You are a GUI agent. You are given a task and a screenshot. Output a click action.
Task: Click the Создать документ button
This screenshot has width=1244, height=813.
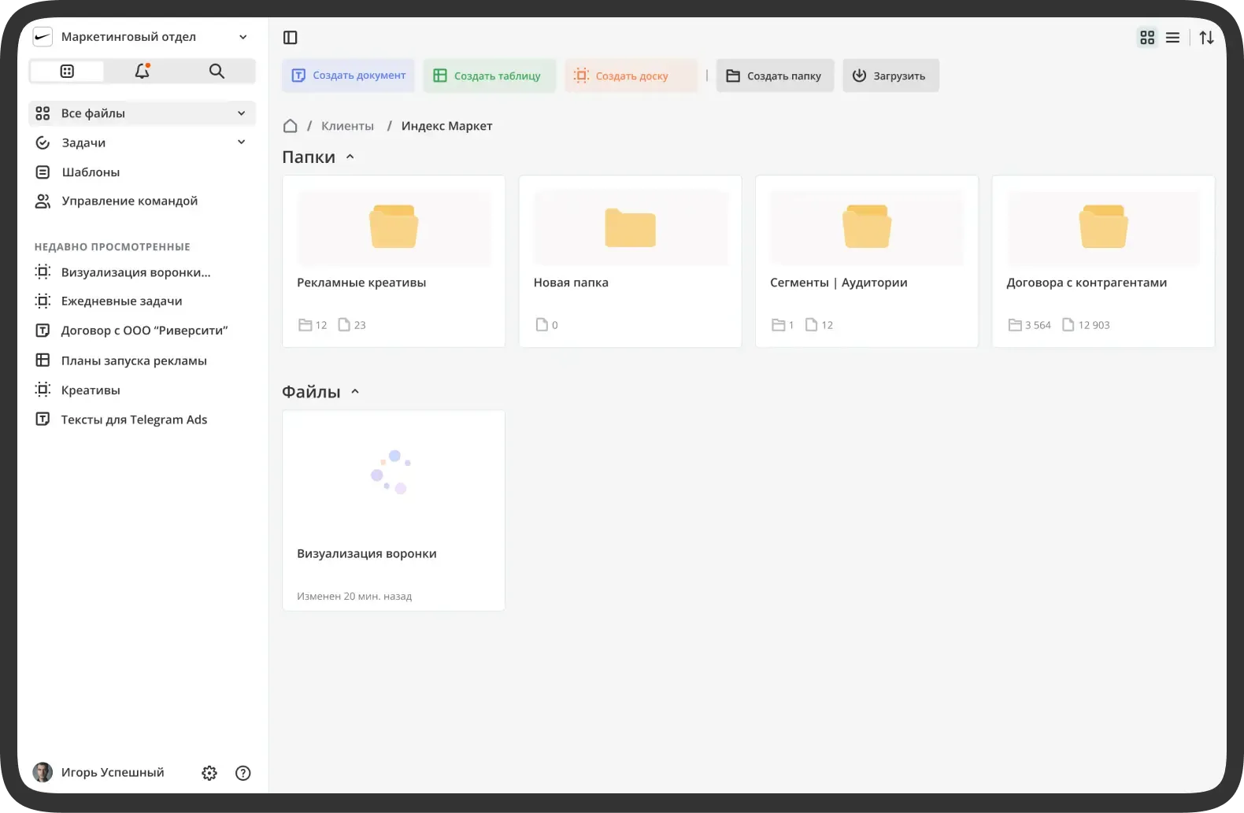(x=349, y=76)
